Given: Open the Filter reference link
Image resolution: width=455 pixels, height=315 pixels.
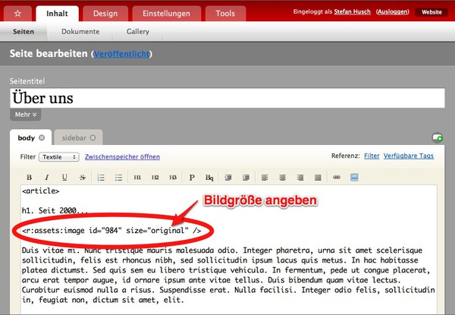Looking at the screenshot, I should tap(372, 156).
